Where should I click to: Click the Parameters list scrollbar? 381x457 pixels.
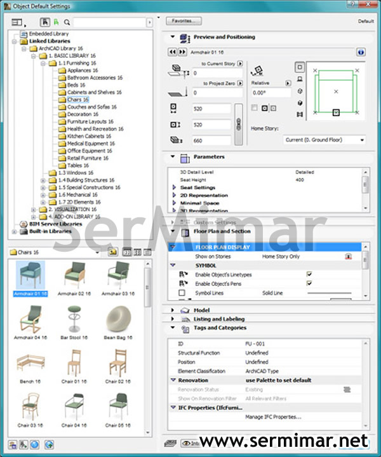coord(365,190)
